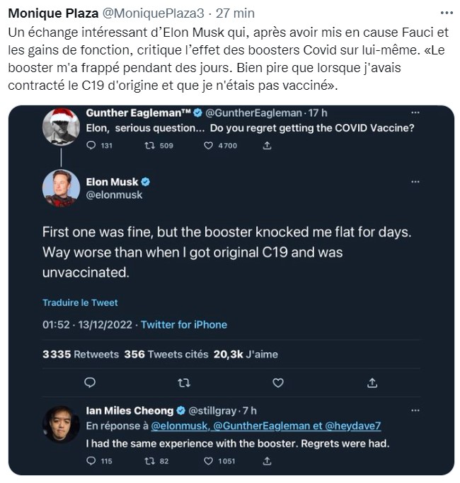Viewport: 460px width, 483px height.
Task: Click the Traduire le Tweet link
Action: click(80, 303)
